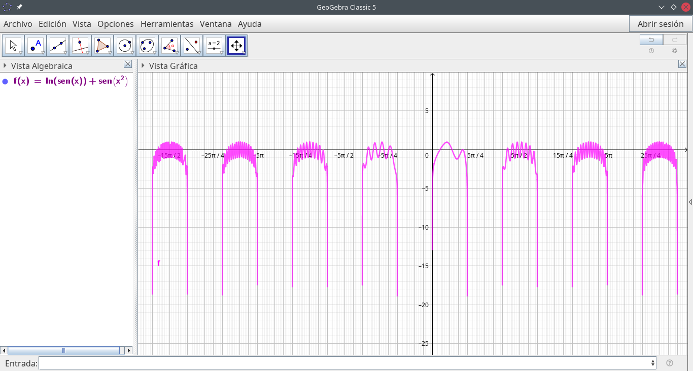Open the sidebar arrow on right edge
693x371 pixels.
point(690,202)
